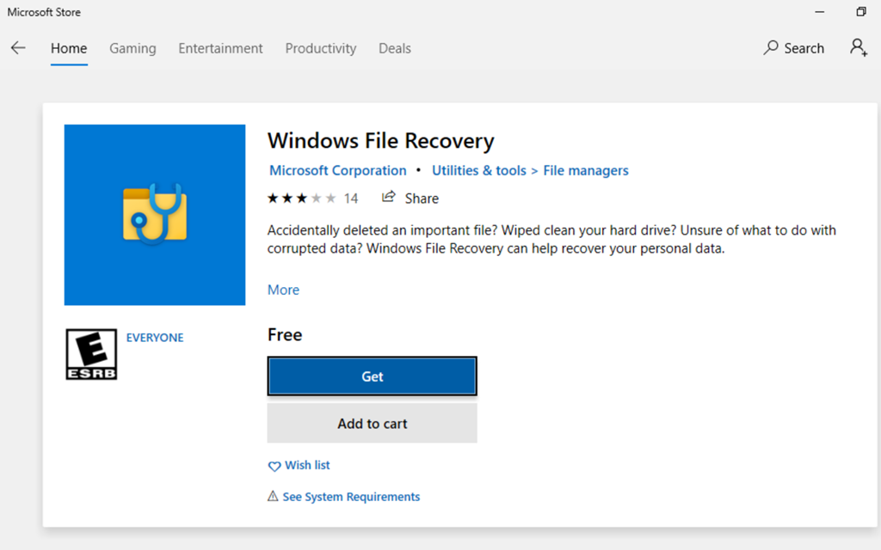Select the Productivity tab
The height and width of the screenshot is (550, 881).
320,48
